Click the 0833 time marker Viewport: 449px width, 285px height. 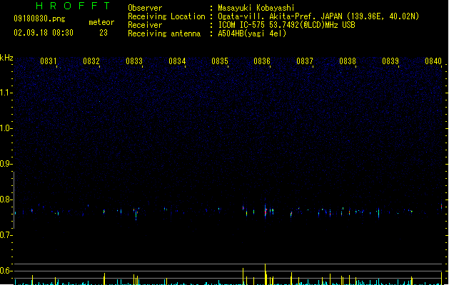pyautogui.click(x=134, y=61)
